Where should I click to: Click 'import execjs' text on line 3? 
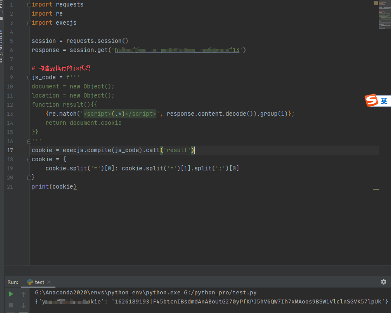tap(54, 23)
